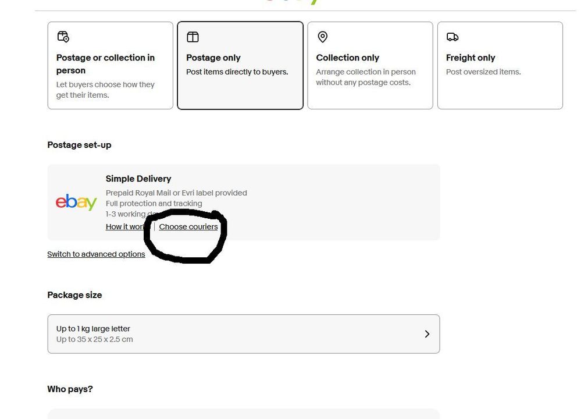Select the "Postage or collection in person" option
The width and height of the screenshot is (581, 419).
(105, 64)
